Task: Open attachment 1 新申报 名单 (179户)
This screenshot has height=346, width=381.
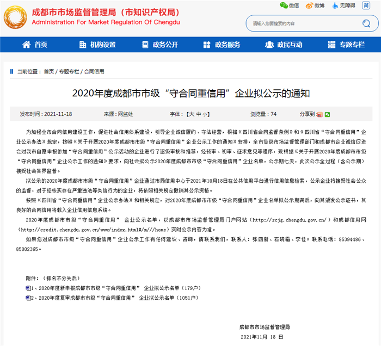Action: 116,288
